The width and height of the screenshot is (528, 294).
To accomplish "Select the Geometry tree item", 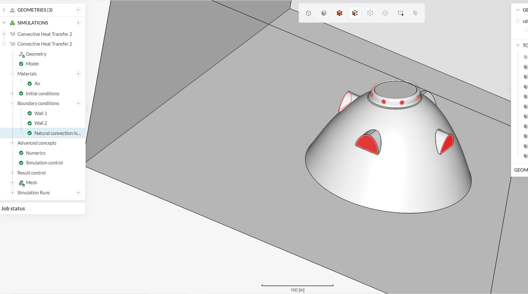I will point(36,54).
